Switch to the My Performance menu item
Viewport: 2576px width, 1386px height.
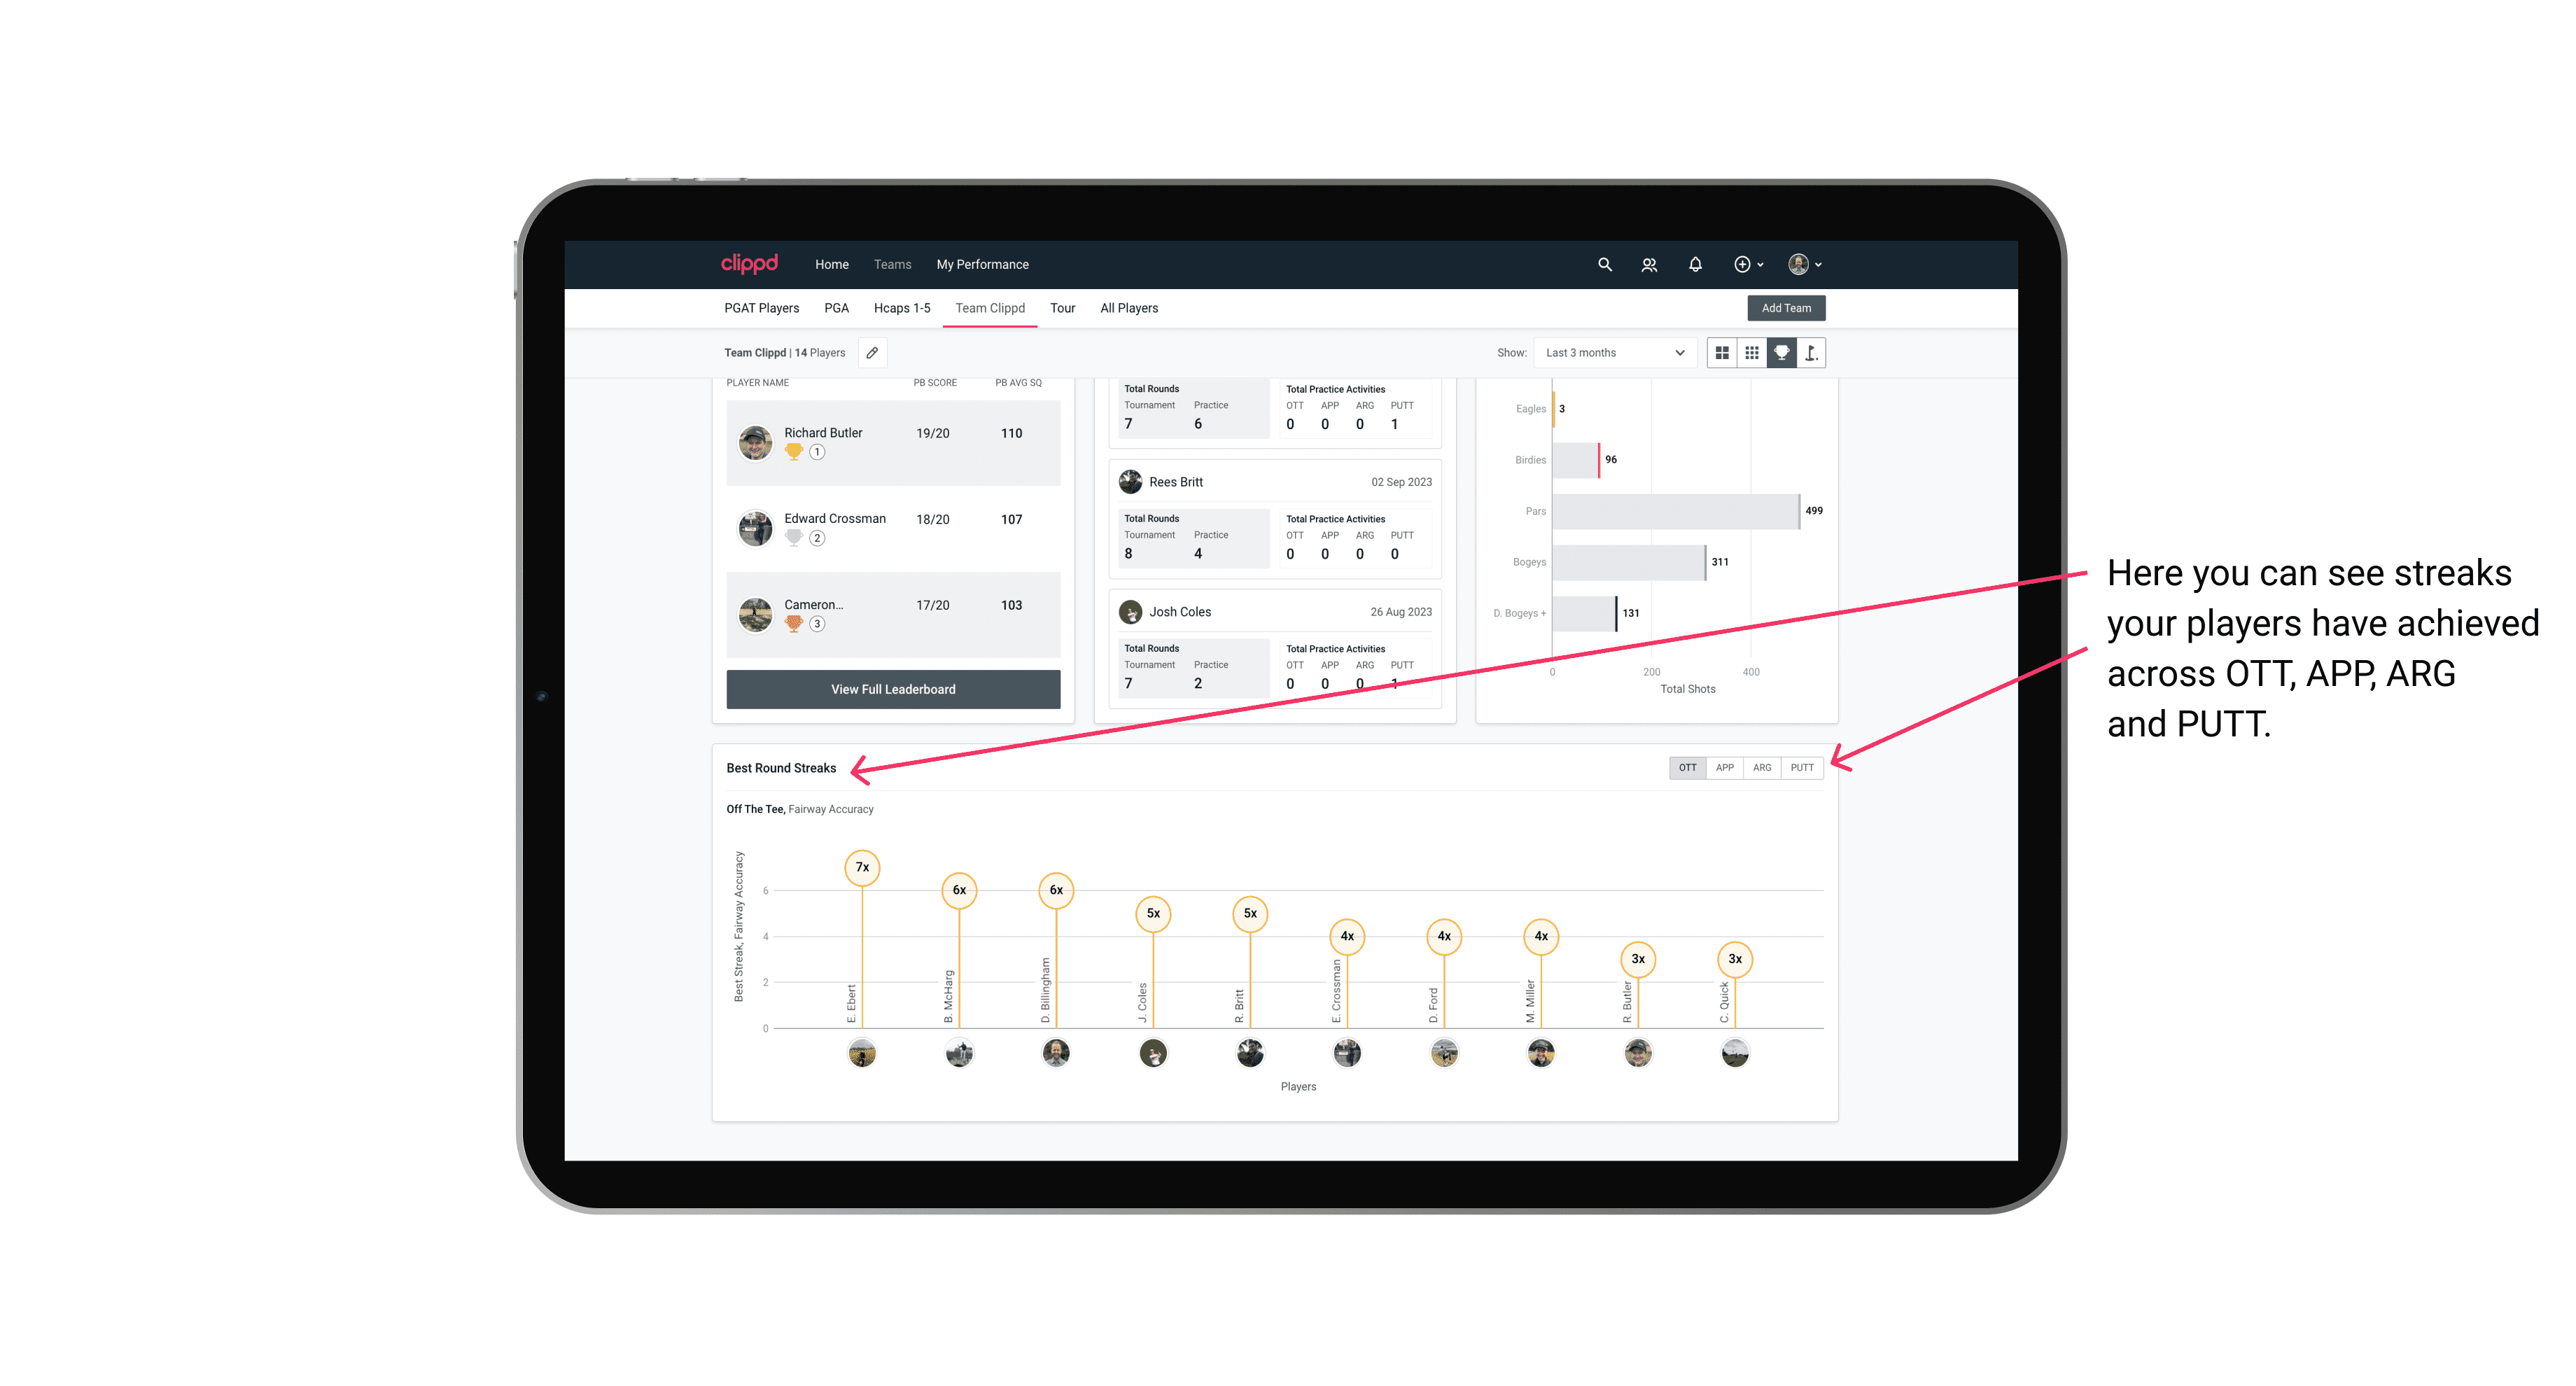click(983, 265)
